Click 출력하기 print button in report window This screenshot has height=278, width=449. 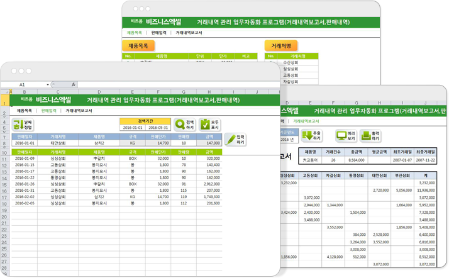pos(370,136)
